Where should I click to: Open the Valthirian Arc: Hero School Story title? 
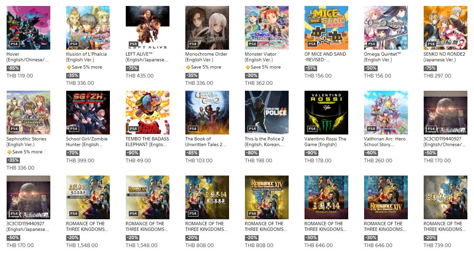click(385, 142)
